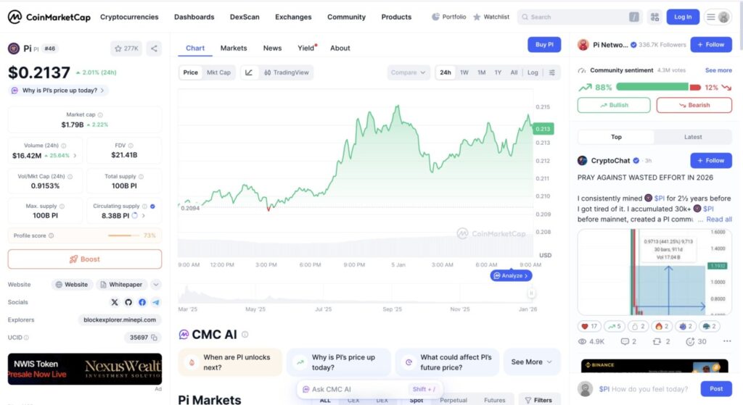Copy the UCID 35697 value
Screen dimensions: 743x405
coord(154,338)
